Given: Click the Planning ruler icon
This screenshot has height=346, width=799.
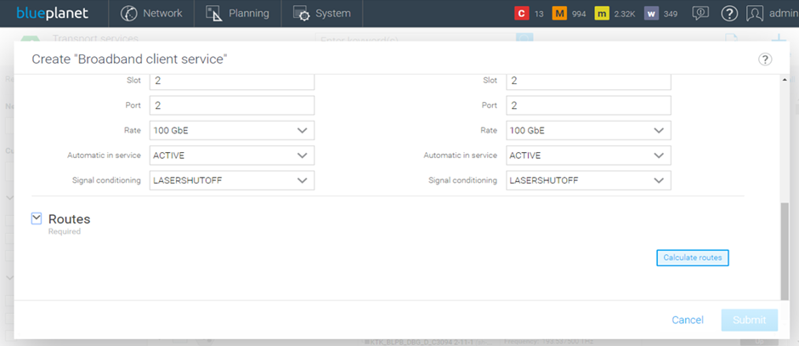Looking at the screenshot, I should [214, 14].
